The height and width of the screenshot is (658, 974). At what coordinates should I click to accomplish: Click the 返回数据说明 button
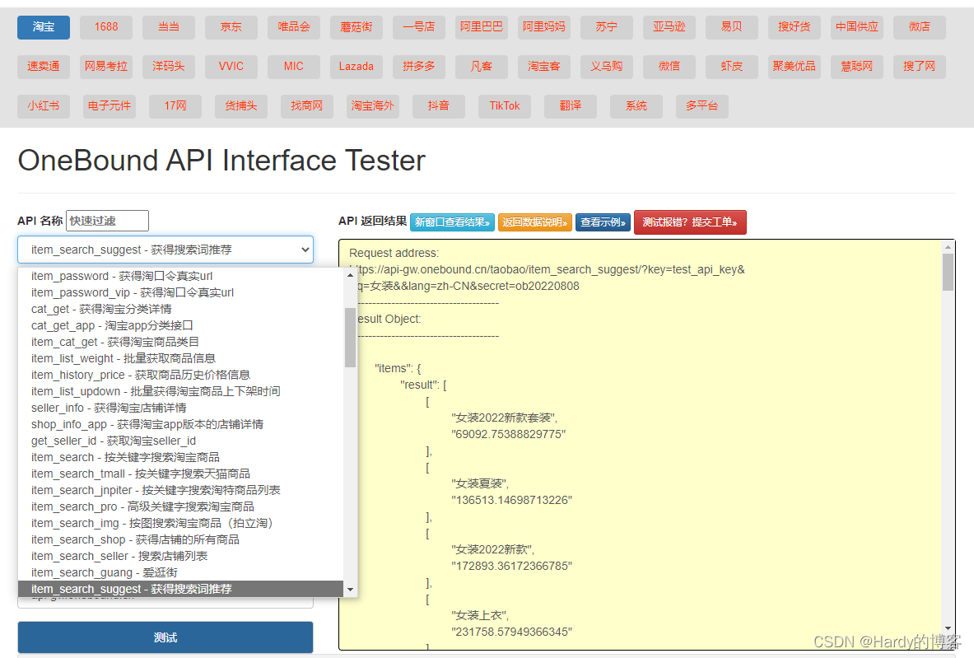[x=534, y=222]
